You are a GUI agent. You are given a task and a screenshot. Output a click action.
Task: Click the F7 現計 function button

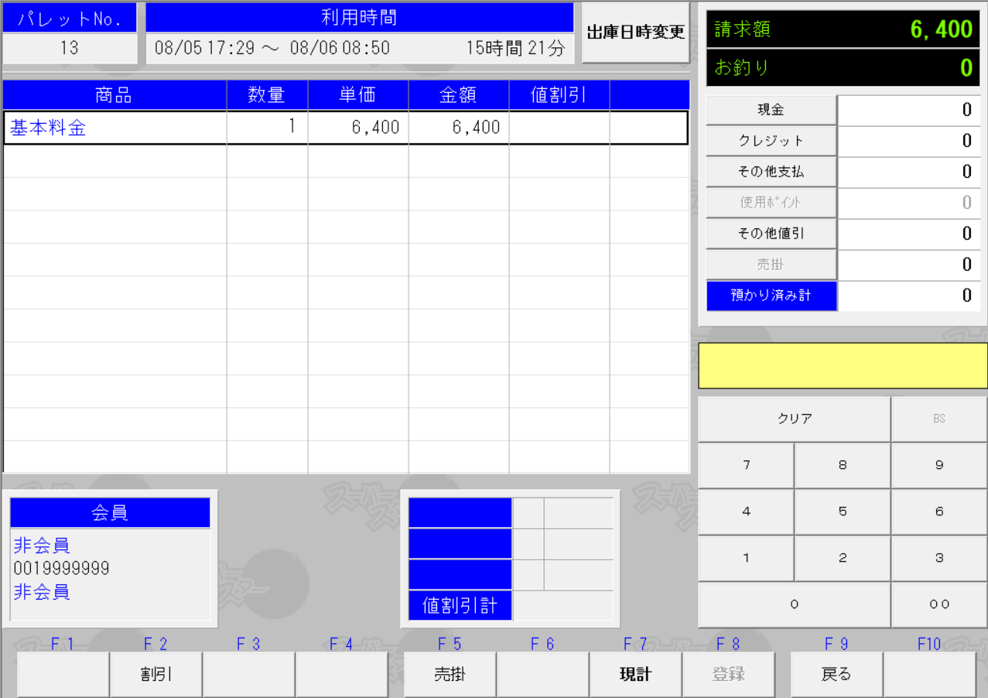point(635,675)
